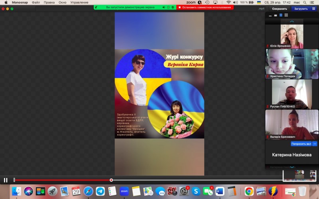The width and height of the screenshot is (319, 199).
Task: Open Telegram from the dock
Action: pyautogui.click(x=100, y=191)
